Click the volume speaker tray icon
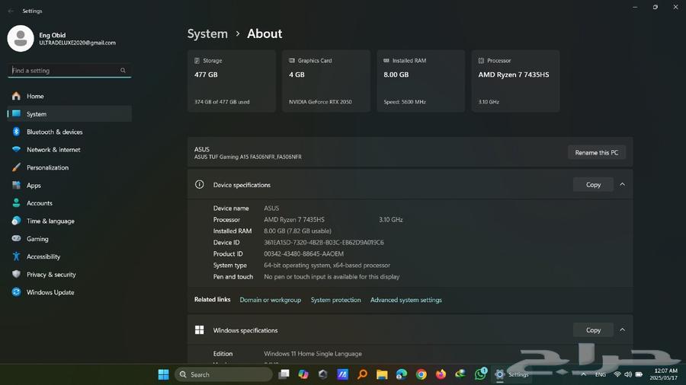Image resolution: width=686 pixels, height=385 pixels. pyautogui.click(x=628, y=374)
